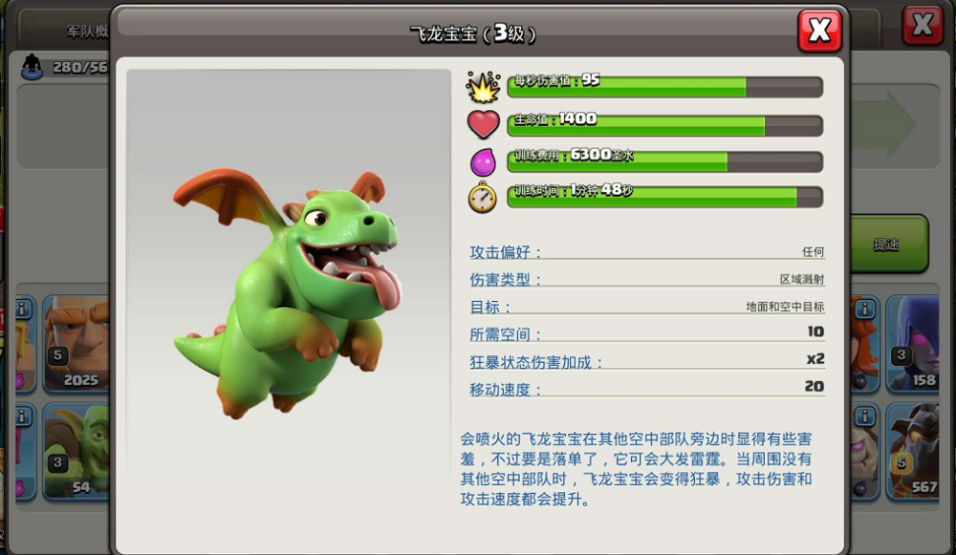Image resolution: width=956 pixels, height=555 pixels.
Task: Click the damage-per-second explosion icon
Action: point(483,87)
